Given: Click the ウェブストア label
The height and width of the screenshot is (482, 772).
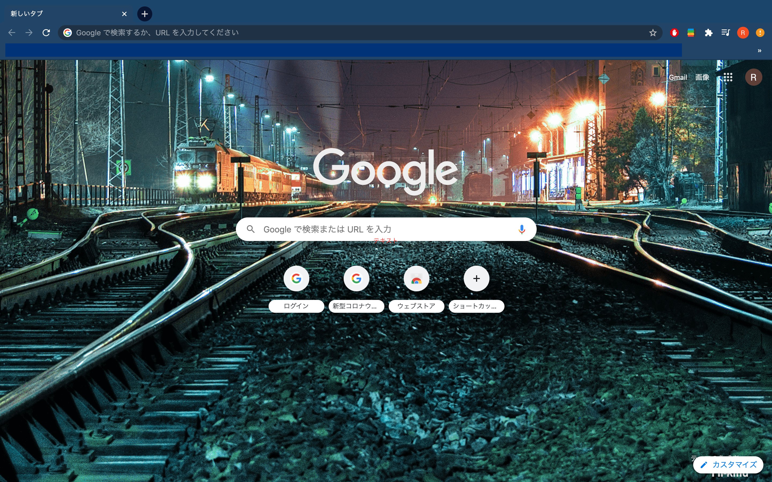Looking at the screenshot, I should 416,306.
